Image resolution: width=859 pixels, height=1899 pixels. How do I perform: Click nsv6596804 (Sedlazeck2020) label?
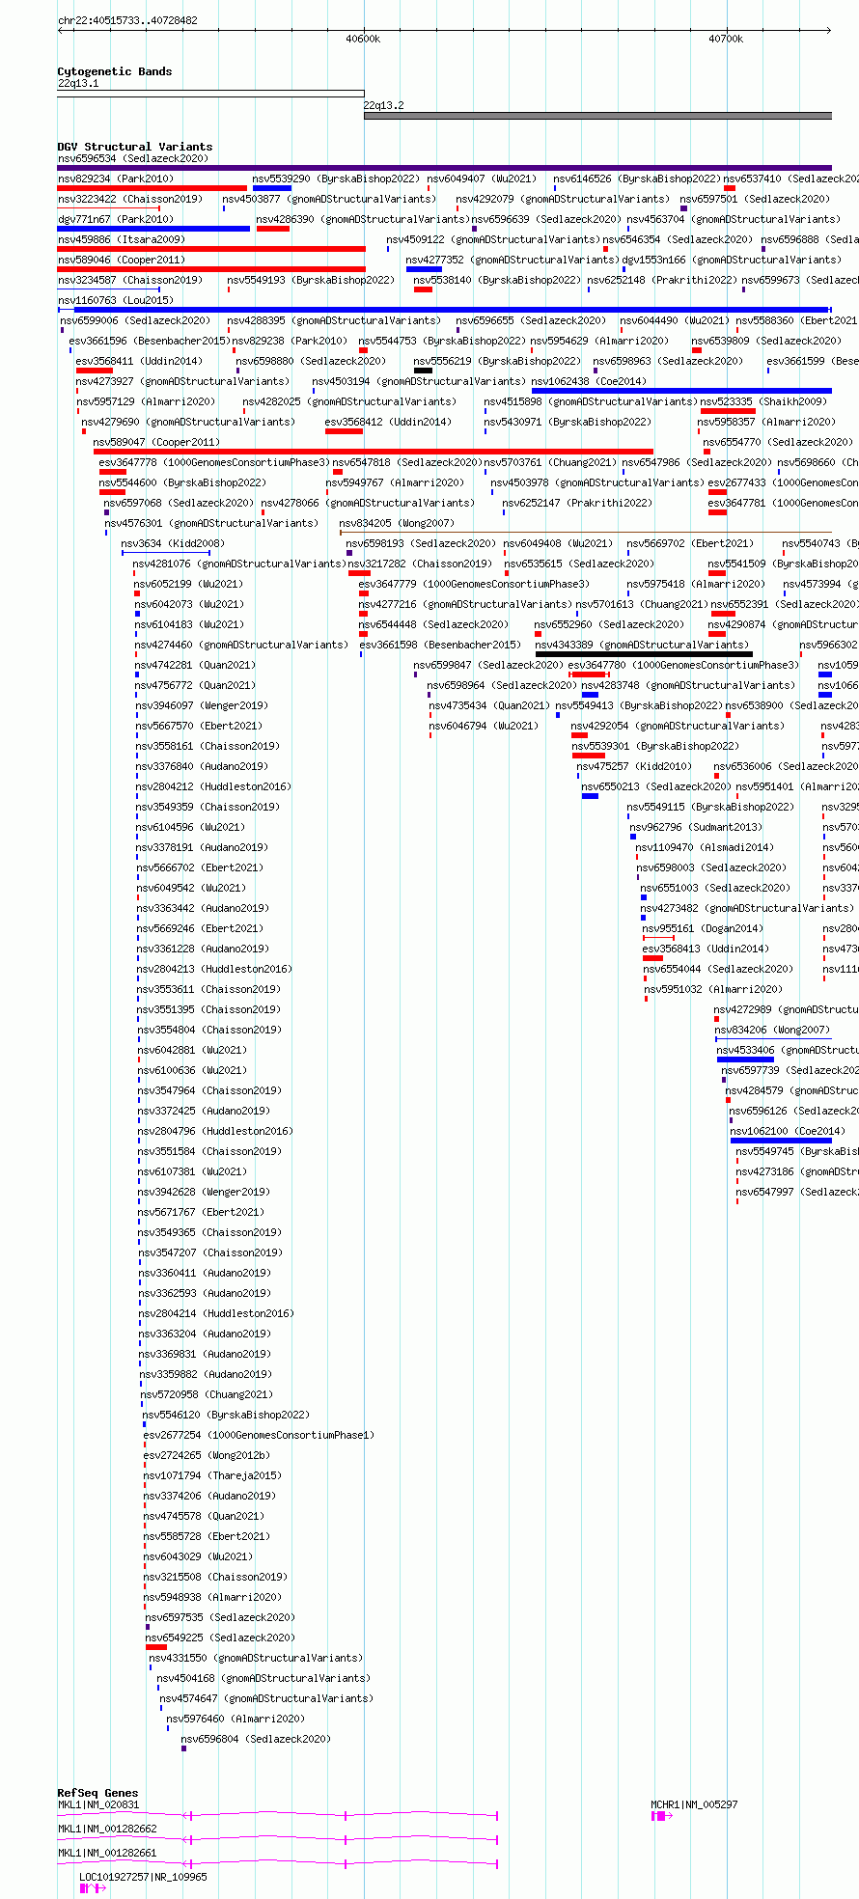pyautogui.click(x=256, y=1739)
